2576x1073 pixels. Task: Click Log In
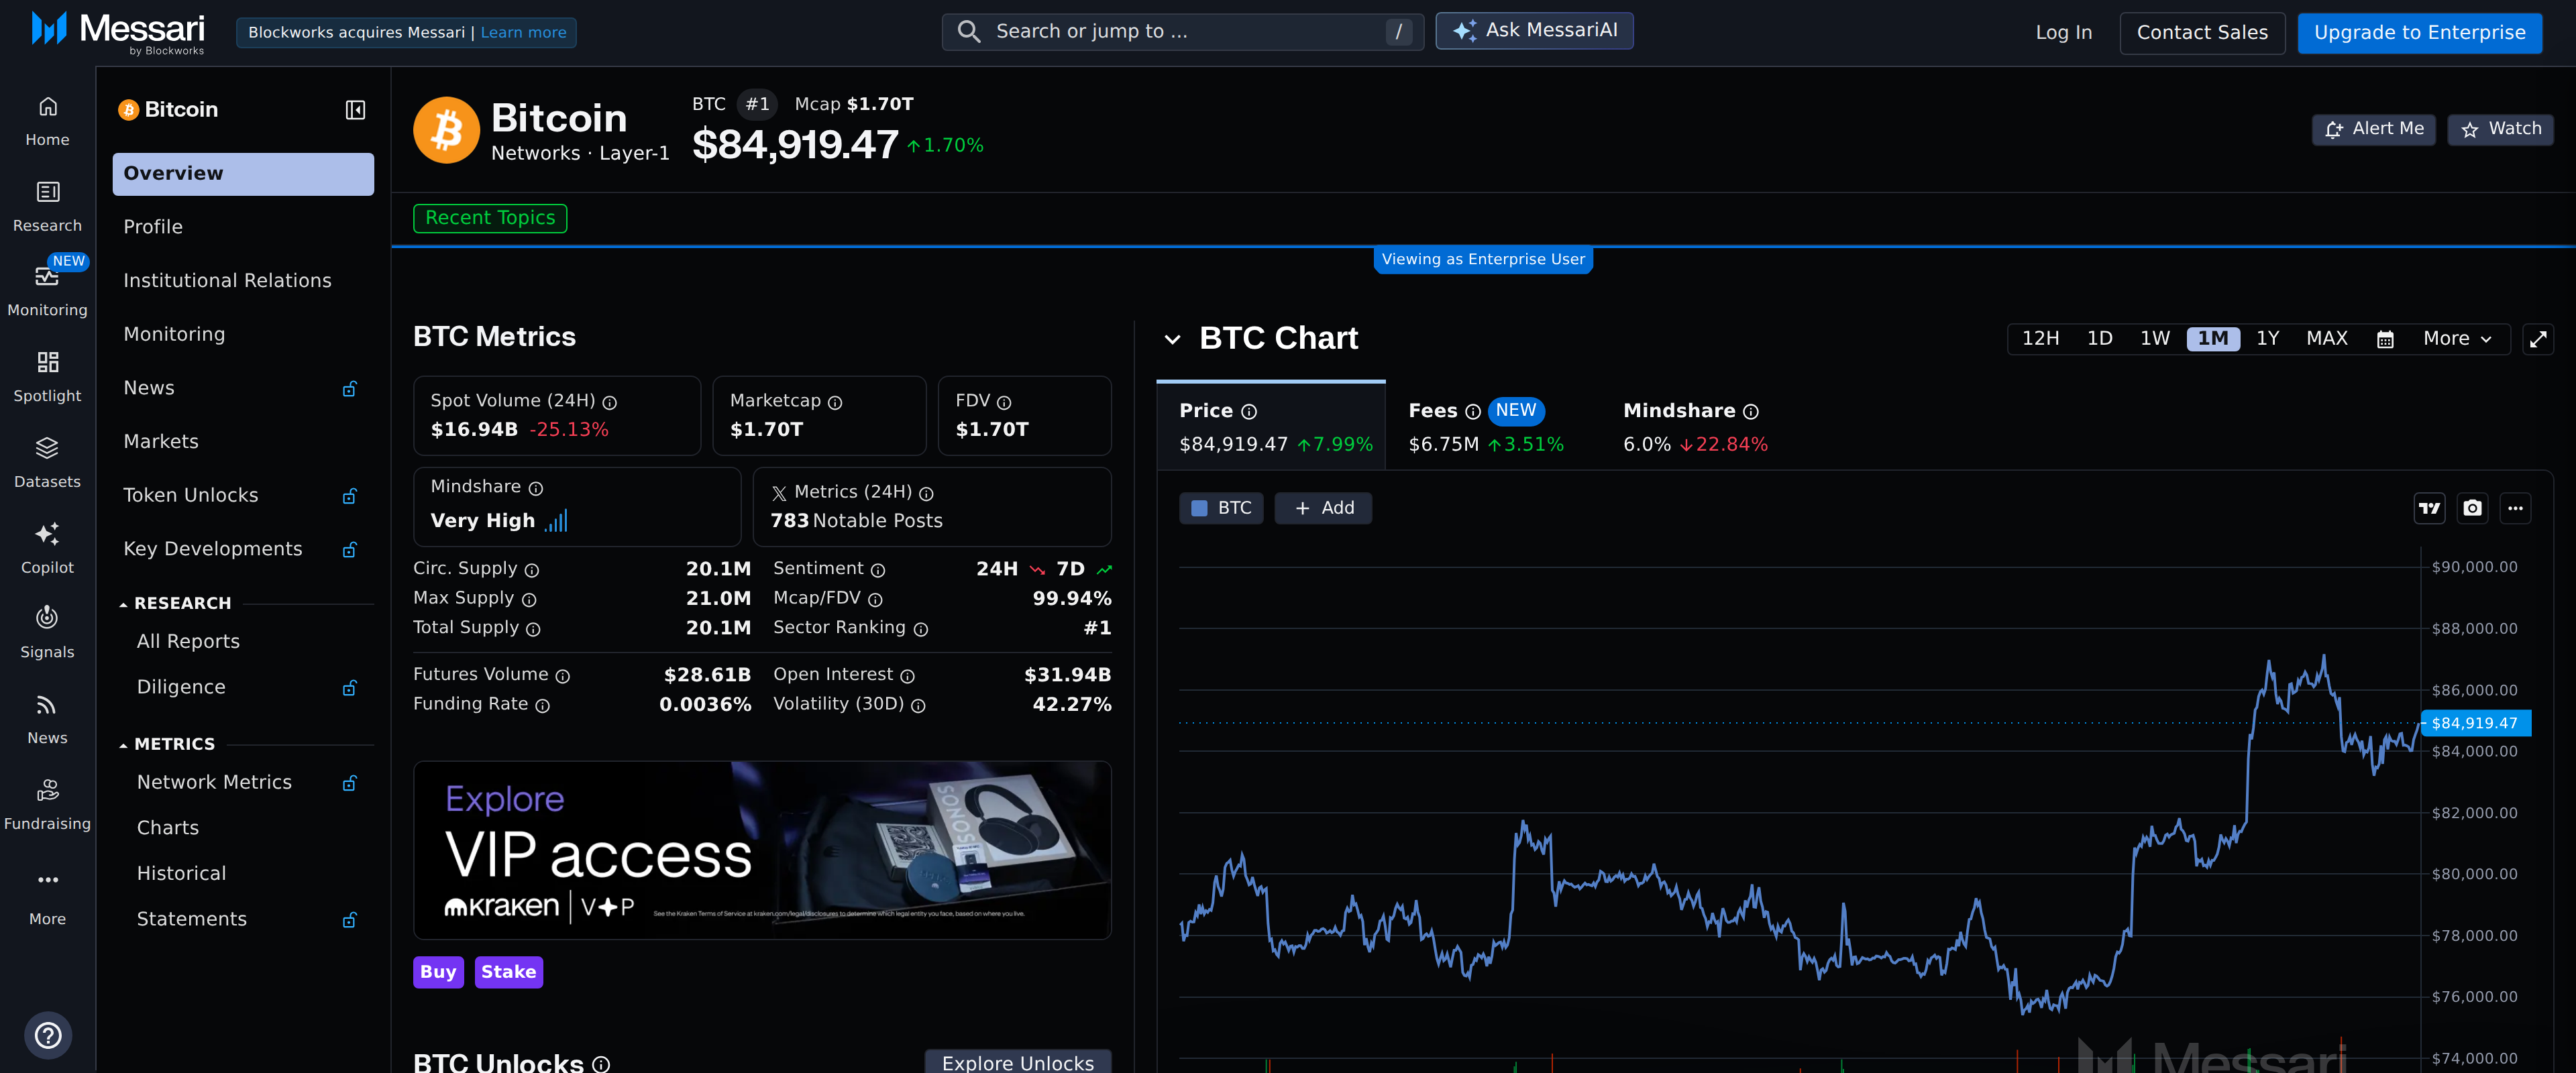pyautogui.click(x=2063, y=33)
